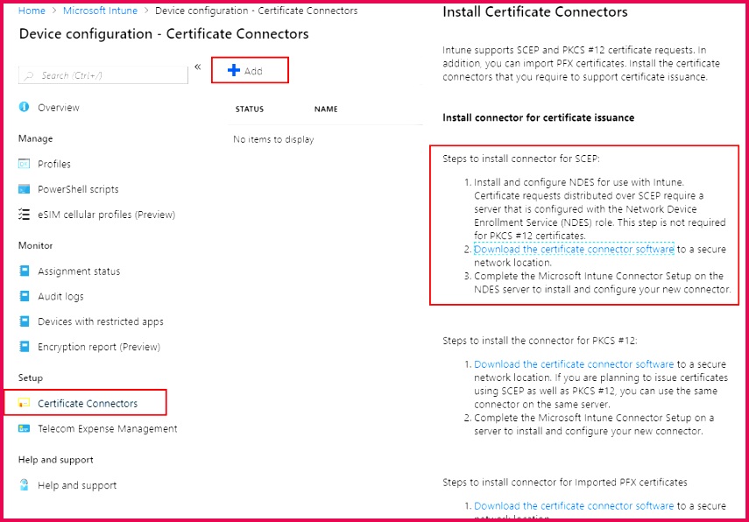Select Profiles under Manage
This screenshot has width=749, height=522.
(x=54, y=164)
